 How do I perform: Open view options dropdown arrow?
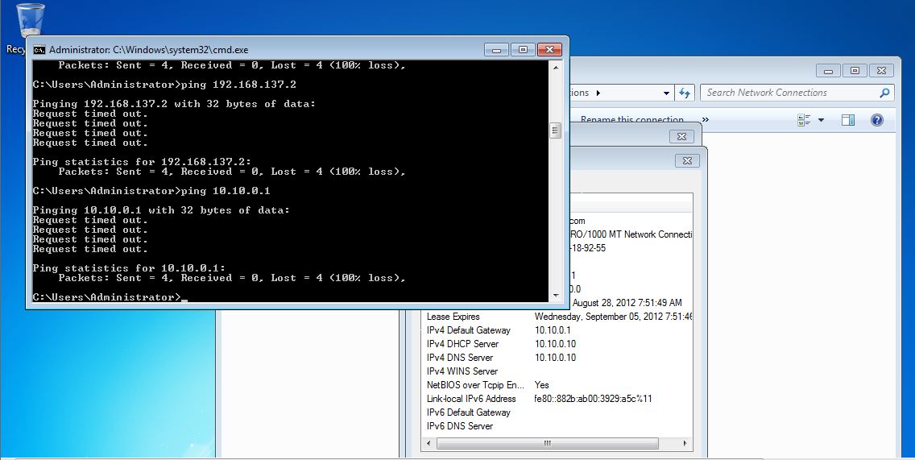821,120
